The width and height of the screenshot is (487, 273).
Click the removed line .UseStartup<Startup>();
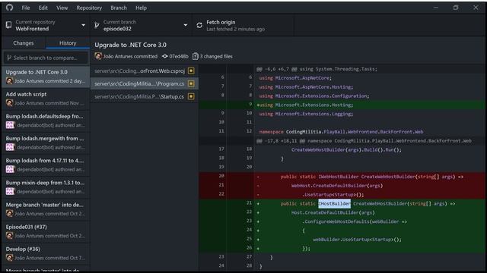coord(342,195)
